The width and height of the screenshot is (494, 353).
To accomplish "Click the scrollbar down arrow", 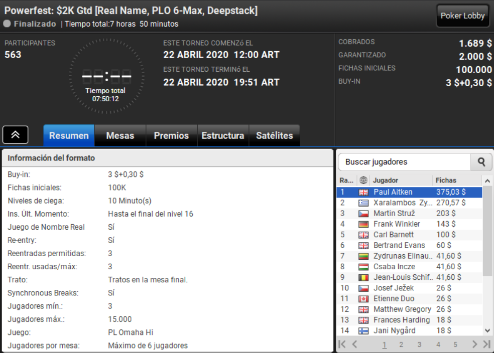I will click(x=487, y=330).
